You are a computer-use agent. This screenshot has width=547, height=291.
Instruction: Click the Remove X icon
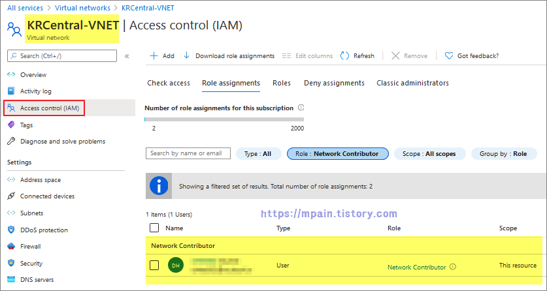395,55
